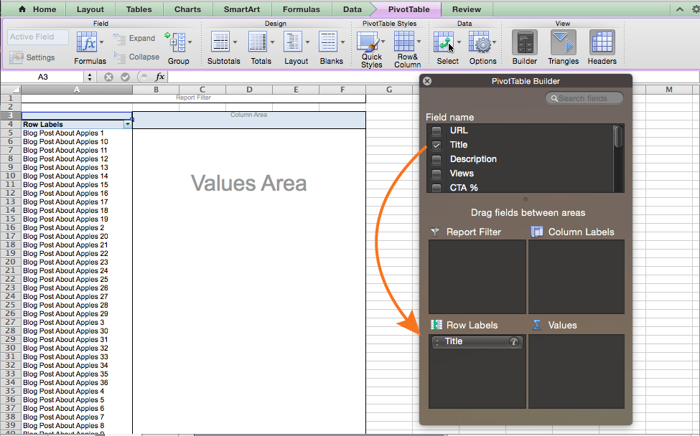Click the Subtotals icon in Design group
700x436 pixels.
[x=220, y=42]
